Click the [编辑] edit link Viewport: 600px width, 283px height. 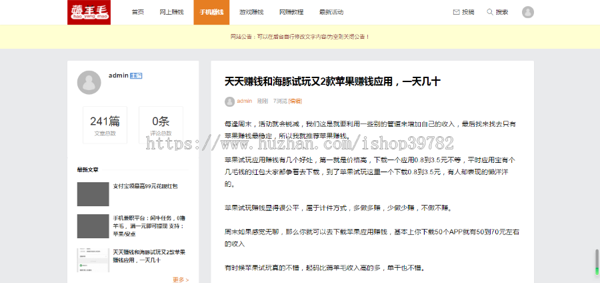click(x=295, y=101)
